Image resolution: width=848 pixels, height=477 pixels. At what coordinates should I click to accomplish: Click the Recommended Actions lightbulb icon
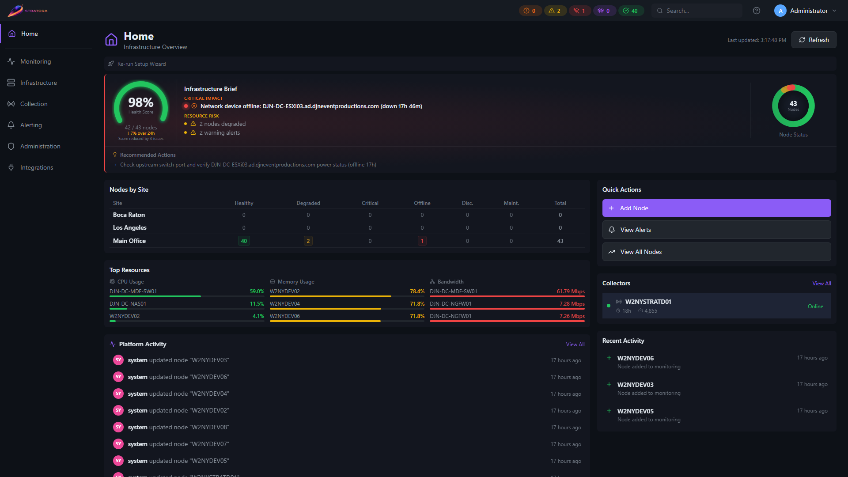click(x=115, y=155)
